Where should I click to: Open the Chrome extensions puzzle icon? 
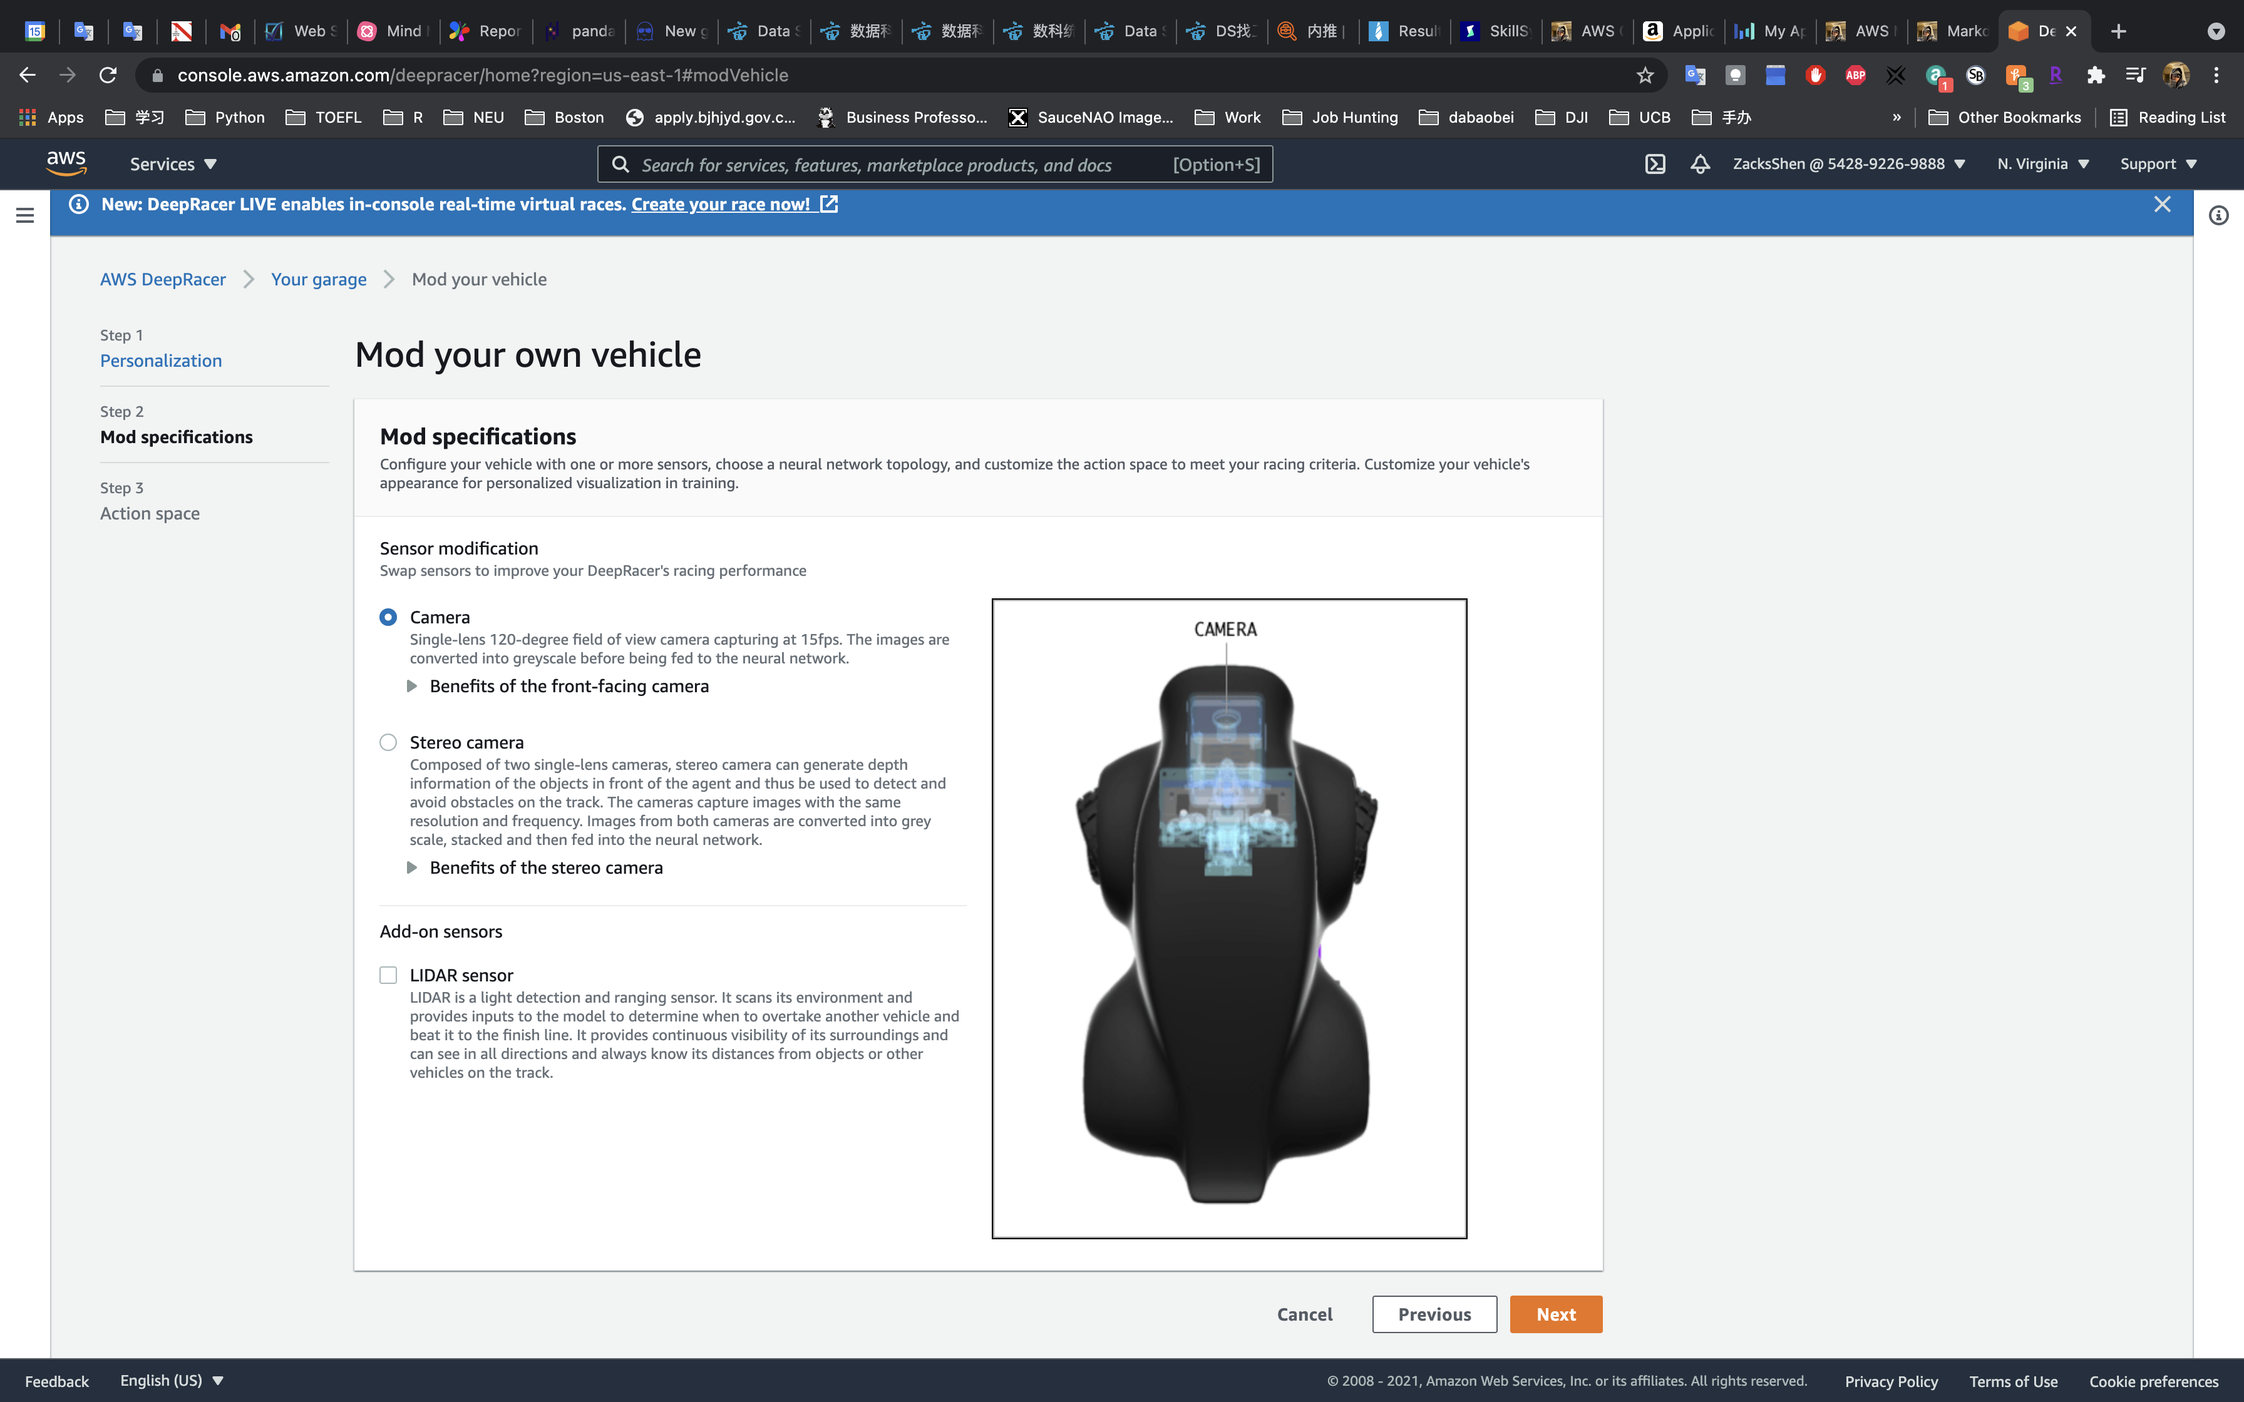pos(2096,75)
